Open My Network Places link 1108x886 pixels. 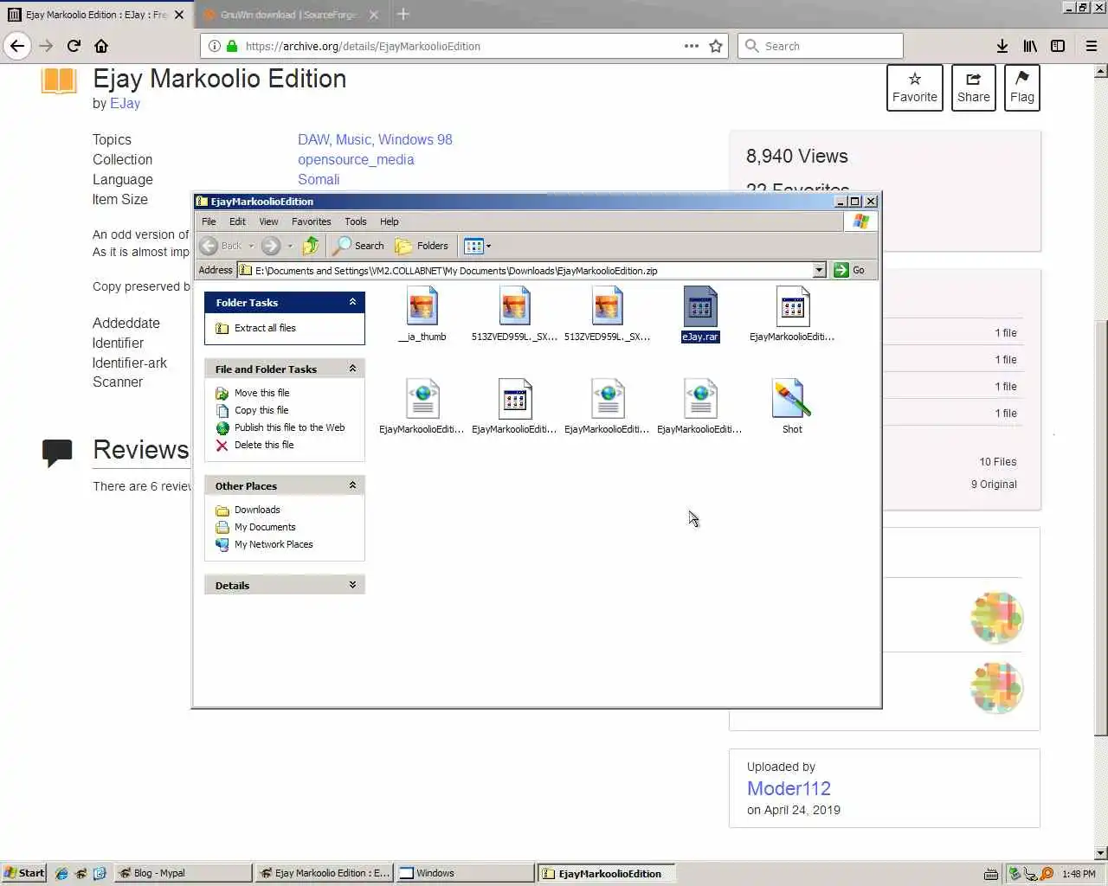tap(274, 544)
